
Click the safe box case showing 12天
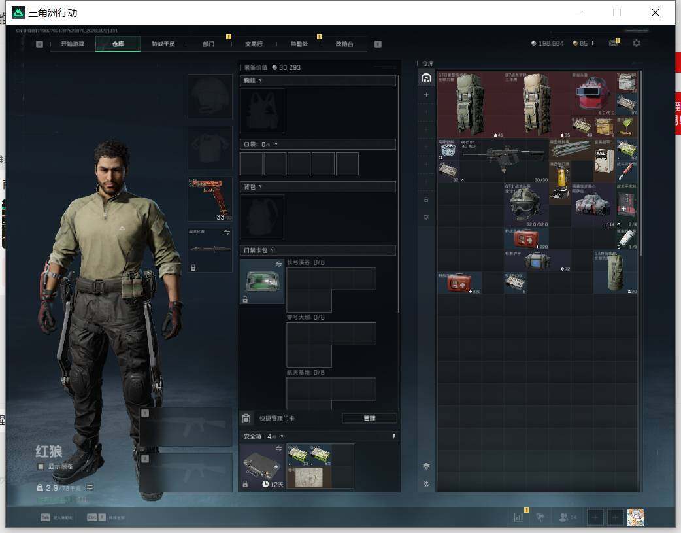click(x=262, y=466)
